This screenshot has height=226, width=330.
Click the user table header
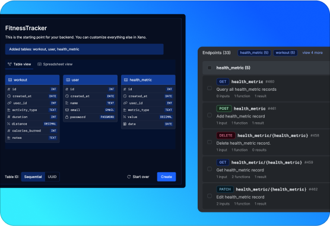pos(90,80)
